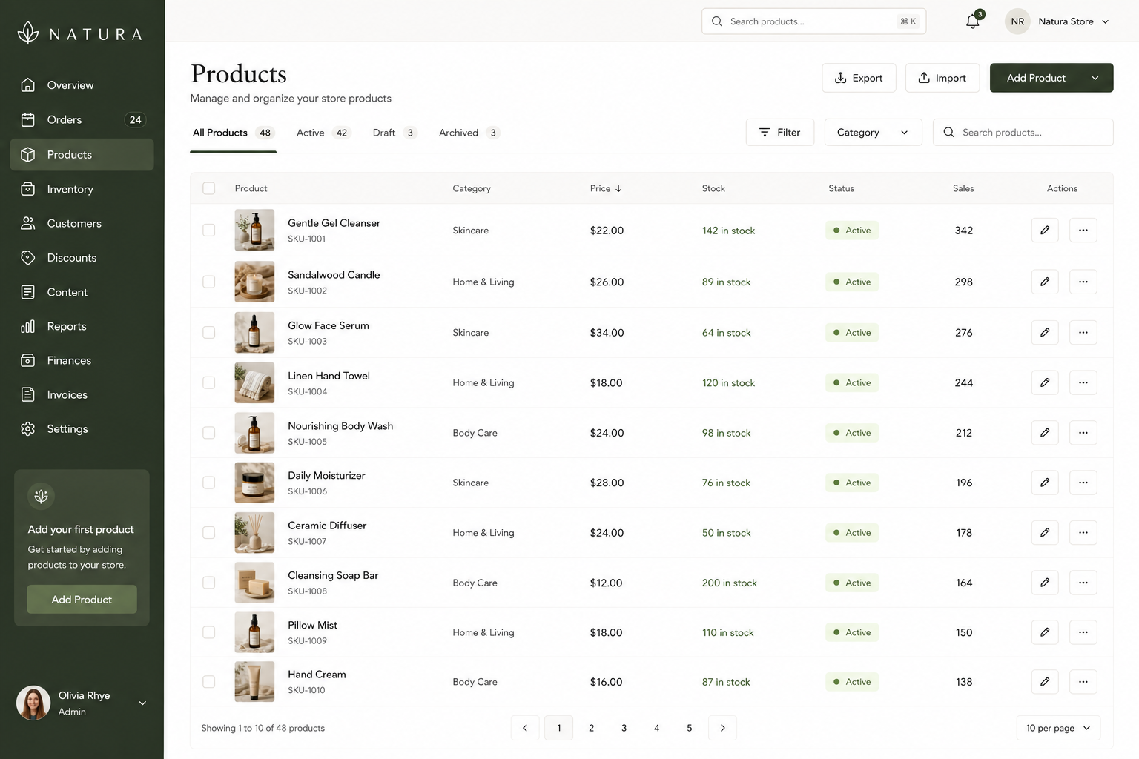Focus the top bar search products field
Screen dimensions: 1139x759
point(813,21)
